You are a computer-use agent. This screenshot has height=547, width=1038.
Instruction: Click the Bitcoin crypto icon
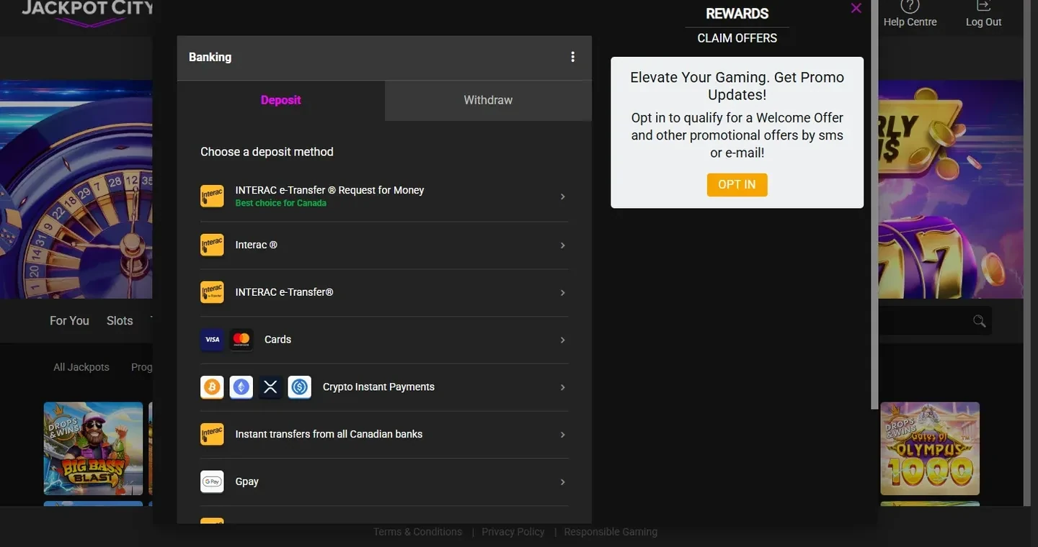212,387
